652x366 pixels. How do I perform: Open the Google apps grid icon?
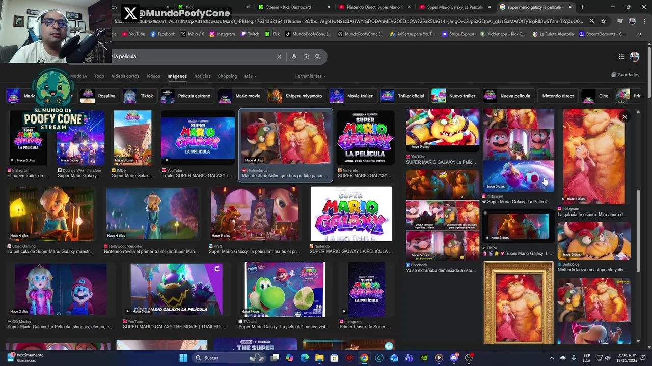[x=621, y=57]
